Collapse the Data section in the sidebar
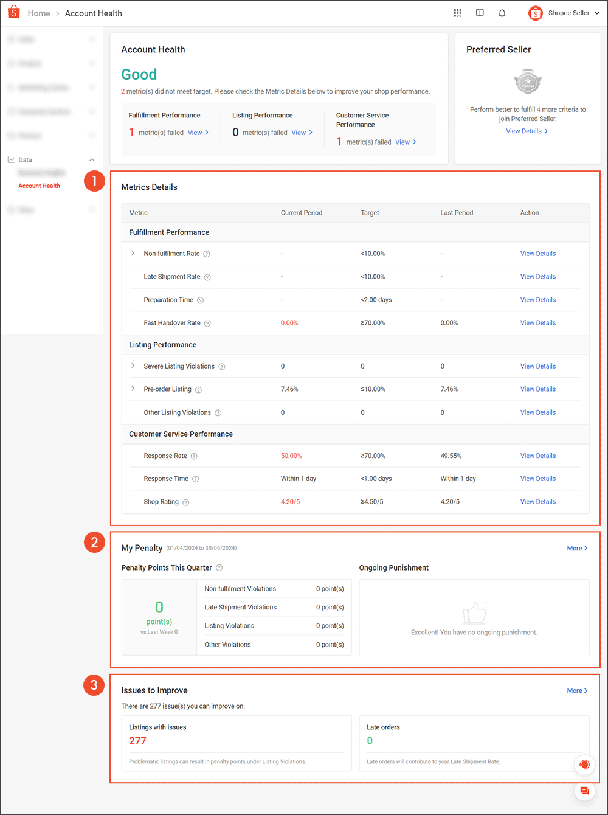 tap(91, 159)
